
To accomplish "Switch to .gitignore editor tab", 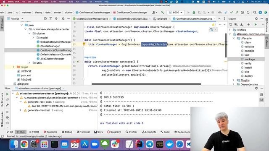I will (x=162, y=18).
